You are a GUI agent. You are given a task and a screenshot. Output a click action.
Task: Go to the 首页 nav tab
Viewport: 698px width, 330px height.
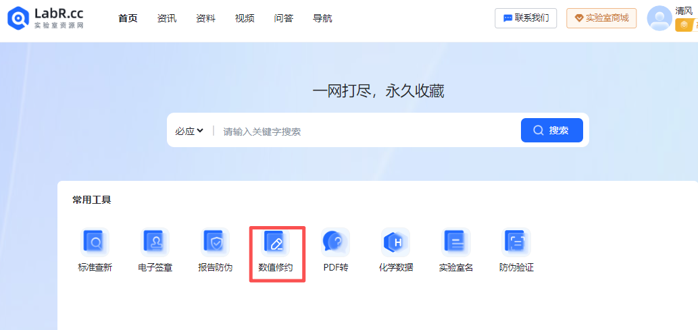tap(128, 18)
